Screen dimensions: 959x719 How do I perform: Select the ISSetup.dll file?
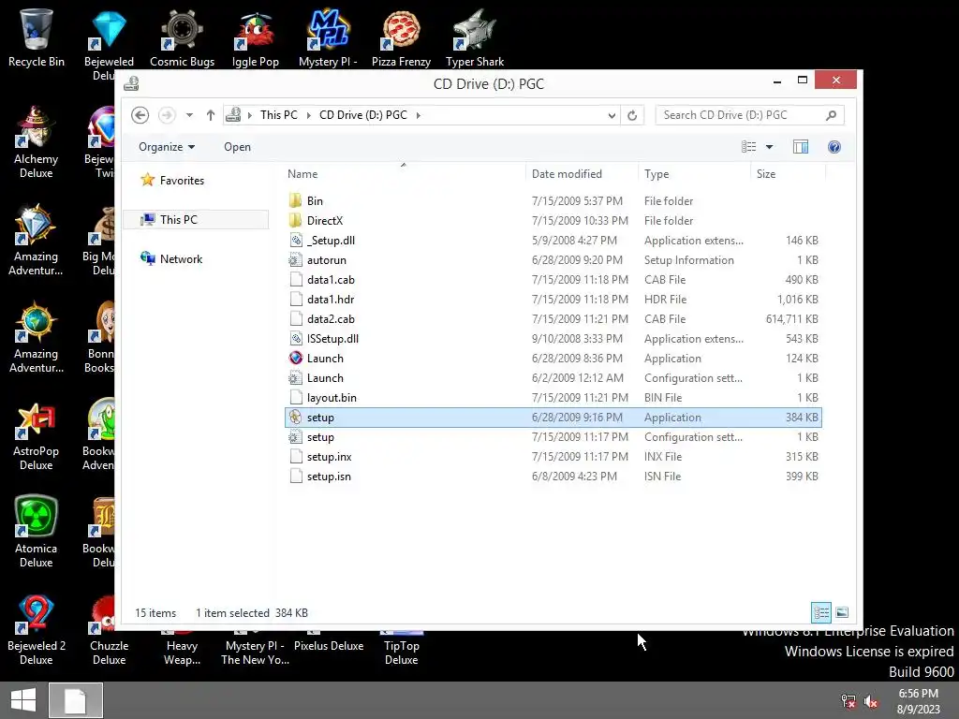tap(553, 339)
